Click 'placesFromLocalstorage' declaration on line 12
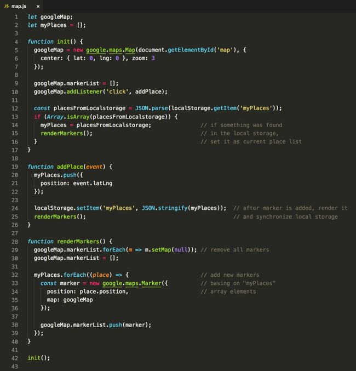Screen dimensions: 356x371 (x=89, y=109)
